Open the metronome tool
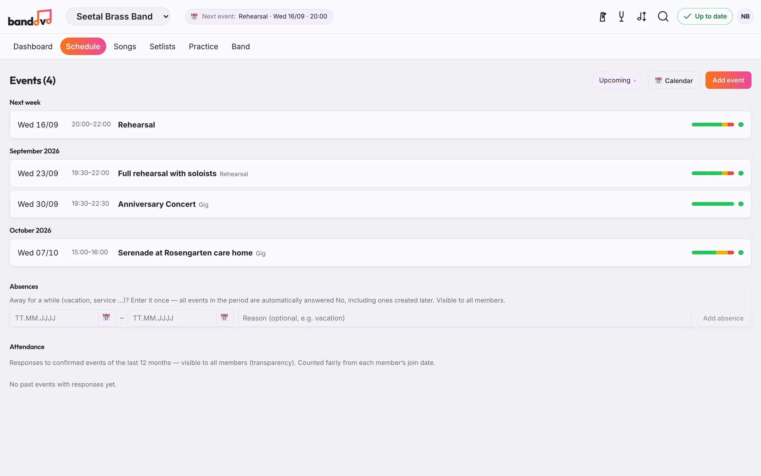761x476 pixels. click(x=603, y=17)
